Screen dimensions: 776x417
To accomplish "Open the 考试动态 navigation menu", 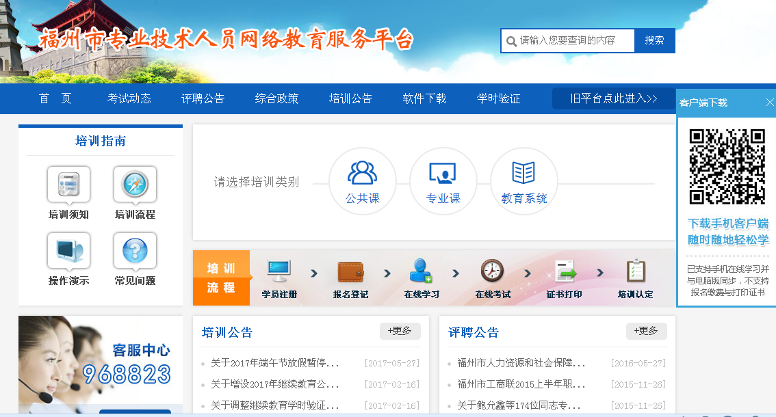I will click(x=129, y=98).
